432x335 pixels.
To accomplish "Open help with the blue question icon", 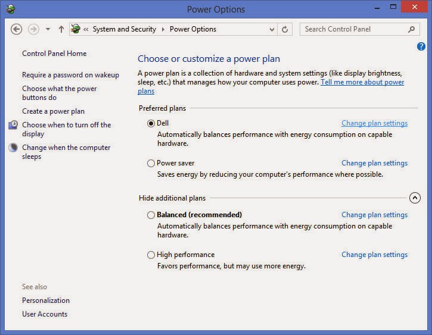I will point(421,46).
